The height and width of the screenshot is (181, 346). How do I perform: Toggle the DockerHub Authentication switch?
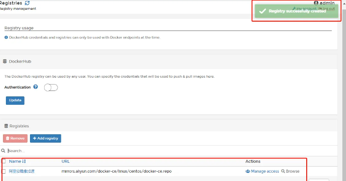coord(51,88)
